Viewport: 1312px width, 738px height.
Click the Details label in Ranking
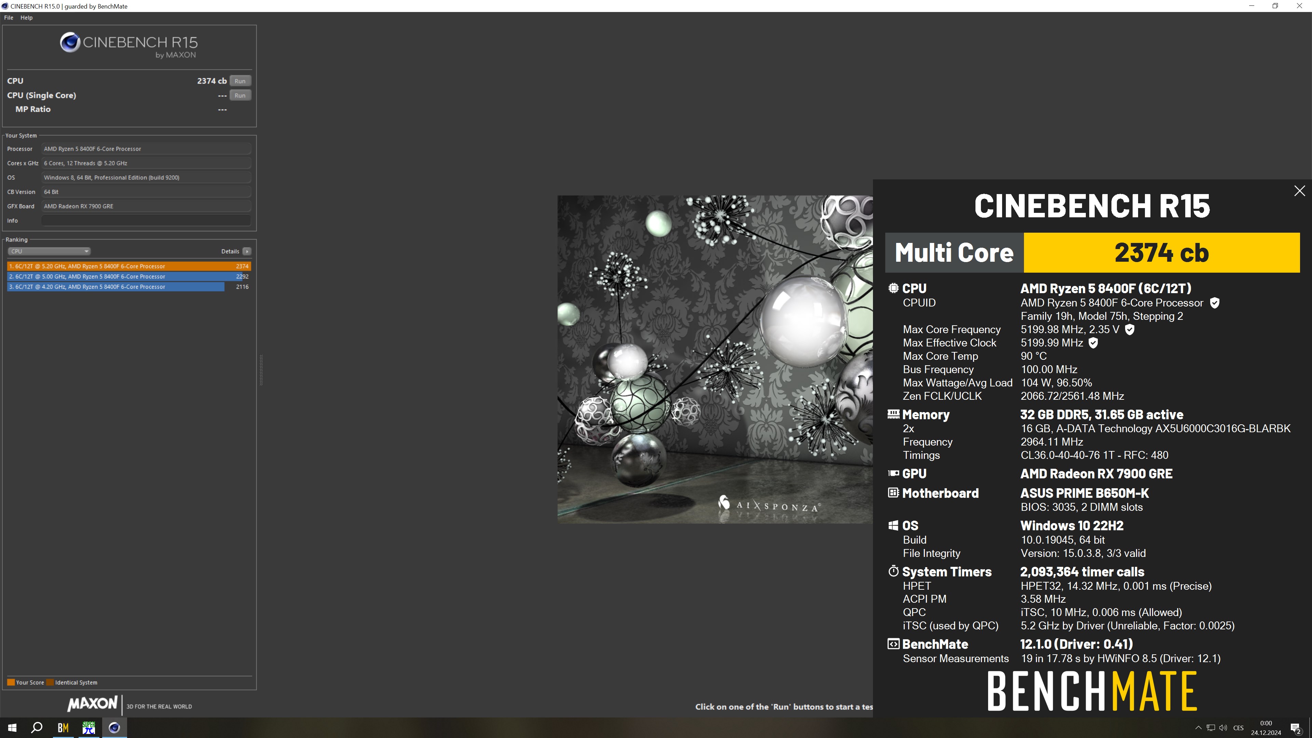point(230,251)
